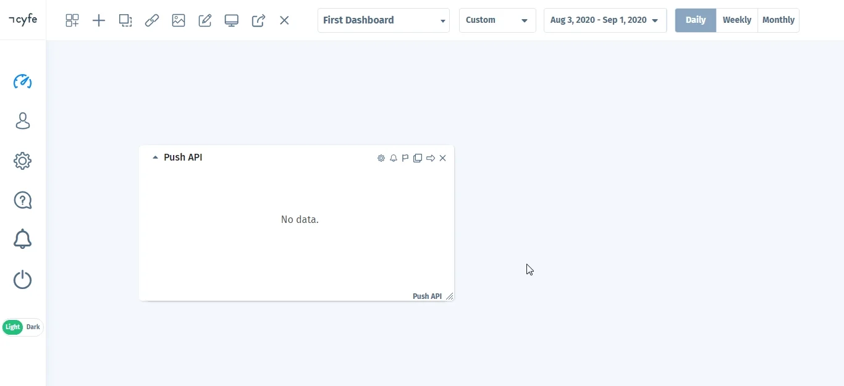
Task: Open TV mode monitor icon
Action: (x=232, y=20)
